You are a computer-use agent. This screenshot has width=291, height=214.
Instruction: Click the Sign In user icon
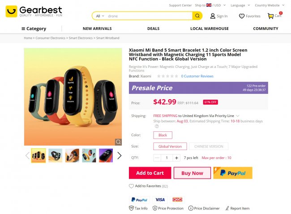(x=213, y=16)
